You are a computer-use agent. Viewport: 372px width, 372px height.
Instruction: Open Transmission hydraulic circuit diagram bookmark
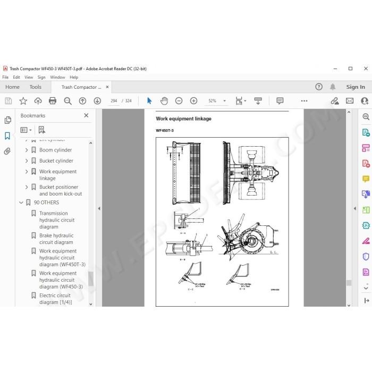click(57, 220)
